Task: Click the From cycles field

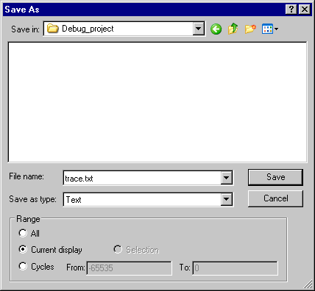Action: point(129,268)
